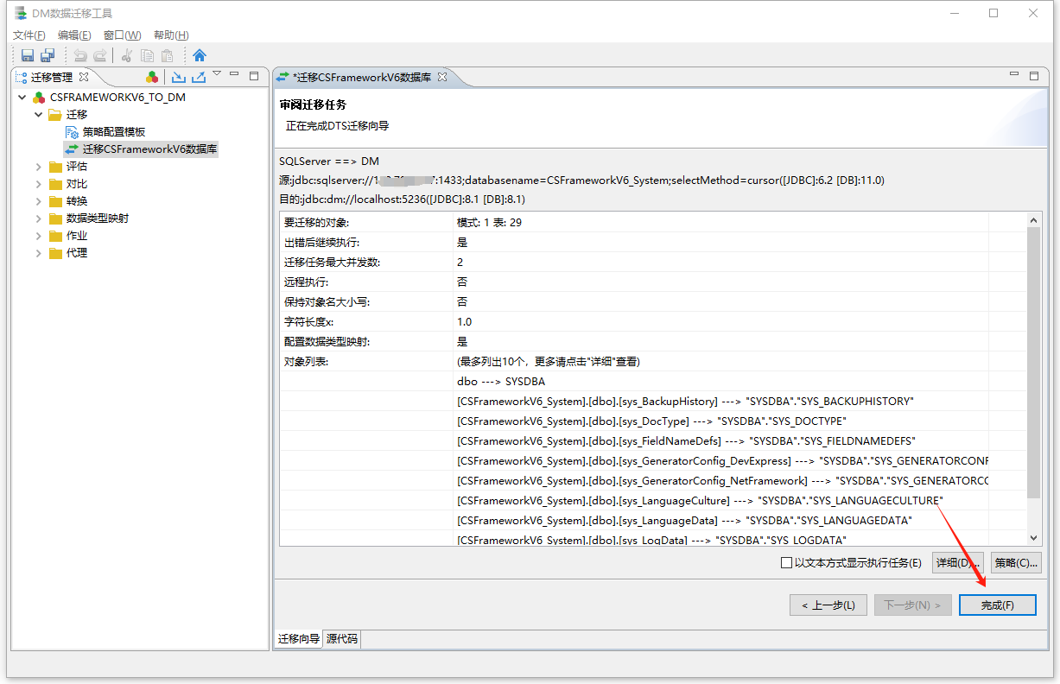This screenshot has height=684, width=1060.
Task: Select the *迁移CSFrameworkV6数据库 editor tab
Action: [x=362, y=77]
